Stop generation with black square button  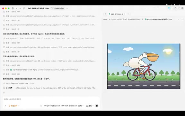tap(97, 106)
